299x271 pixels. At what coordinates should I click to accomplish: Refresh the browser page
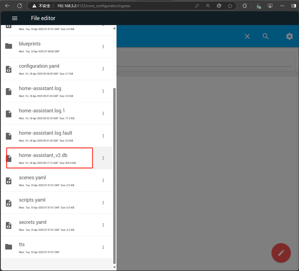[x=20, y=6]
